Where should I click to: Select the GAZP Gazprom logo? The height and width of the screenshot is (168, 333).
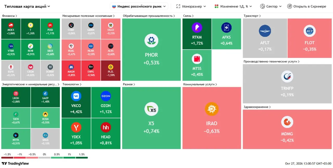[46, 94]
